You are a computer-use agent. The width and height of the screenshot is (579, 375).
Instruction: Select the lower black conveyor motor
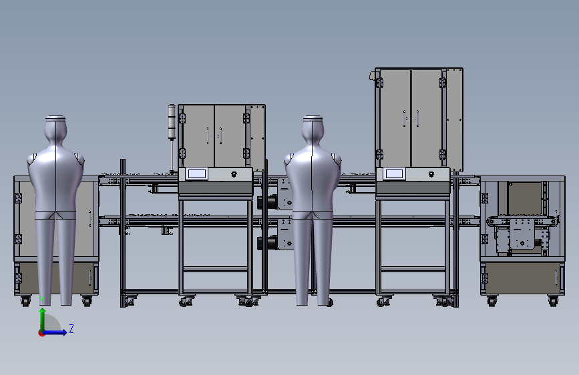(x=267, y=242)
